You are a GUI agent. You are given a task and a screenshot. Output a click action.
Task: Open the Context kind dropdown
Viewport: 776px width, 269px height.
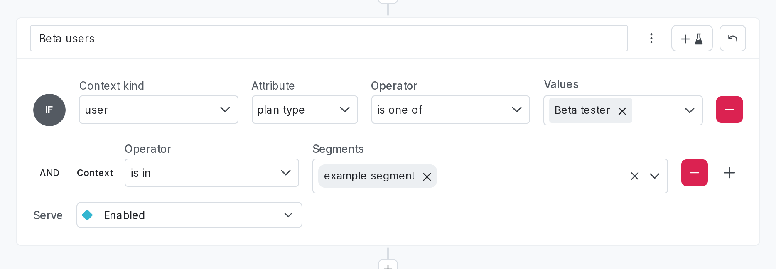(158, 110)
